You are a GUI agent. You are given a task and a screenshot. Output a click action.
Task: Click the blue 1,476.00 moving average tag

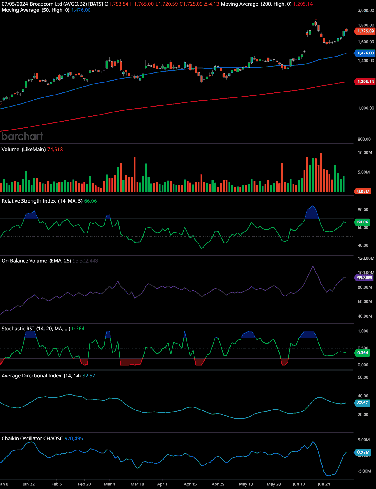365,53
